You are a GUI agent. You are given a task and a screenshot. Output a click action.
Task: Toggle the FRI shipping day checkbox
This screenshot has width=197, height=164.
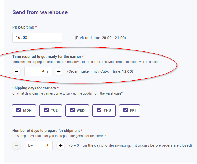(x=129, y=110)
